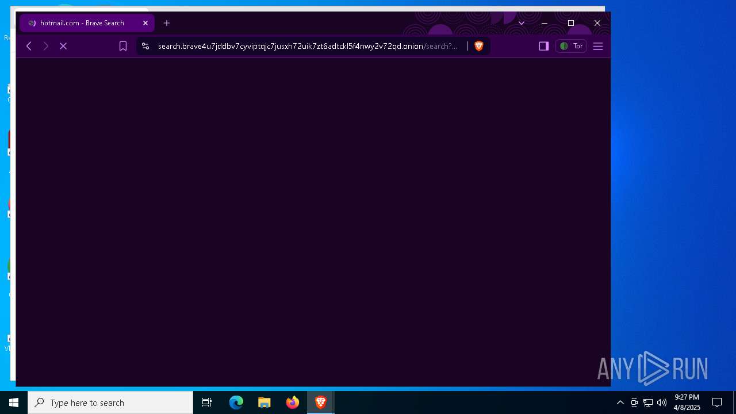Open the network status tray icon
This screenshot has height=414, width=736.
point(648,402)
